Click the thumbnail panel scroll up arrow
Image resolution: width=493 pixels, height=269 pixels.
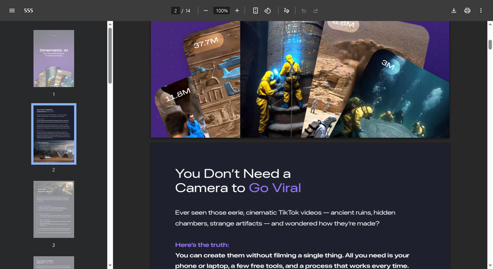click(110, 24)
